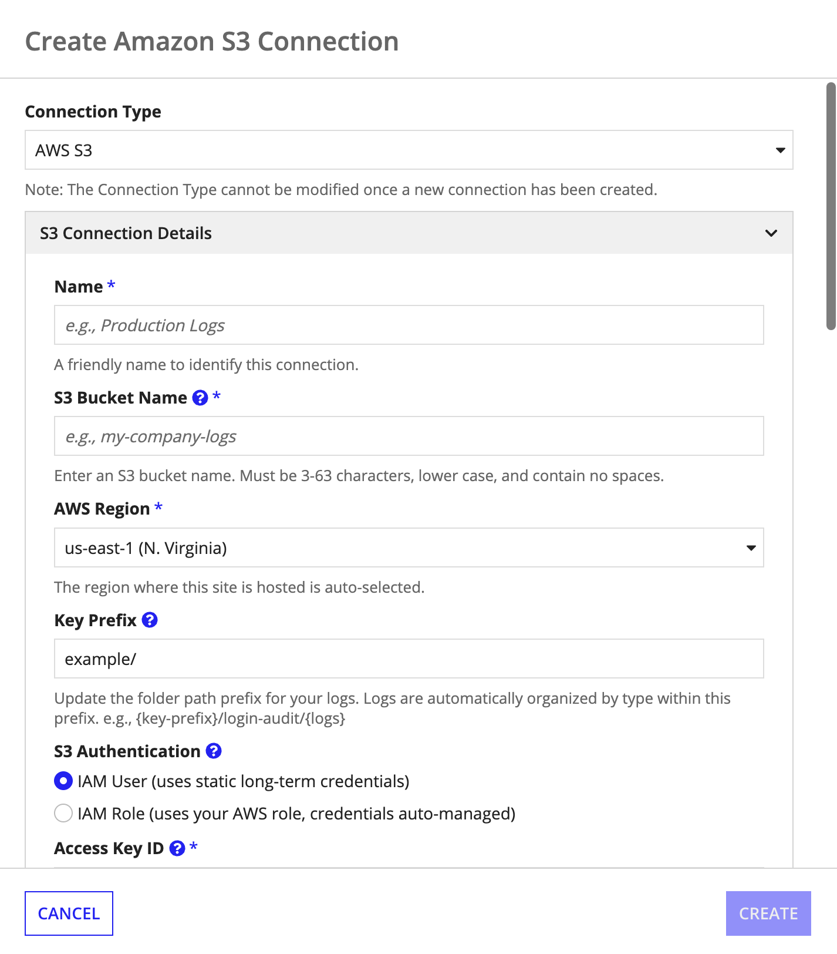Click into the S3 Bucket Name field
The height and width of the screenshot is (954, 837).
pos(409,436)
